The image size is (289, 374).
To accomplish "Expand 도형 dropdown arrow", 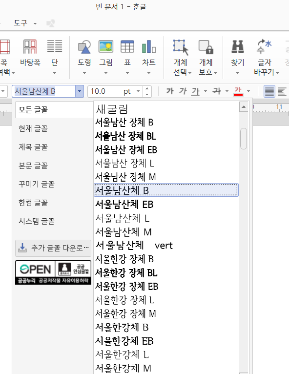I will click(x=84, y=73).
